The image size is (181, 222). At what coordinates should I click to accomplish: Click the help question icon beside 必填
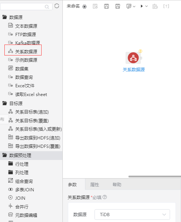coord(105,197)
